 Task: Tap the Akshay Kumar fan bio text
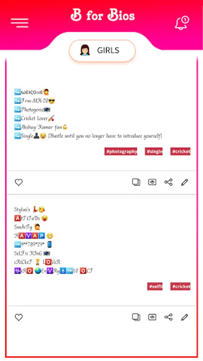(41, 127)
